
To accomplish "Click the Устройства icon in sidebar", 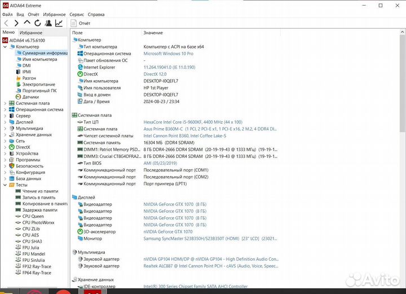I will tap(12, 153).
